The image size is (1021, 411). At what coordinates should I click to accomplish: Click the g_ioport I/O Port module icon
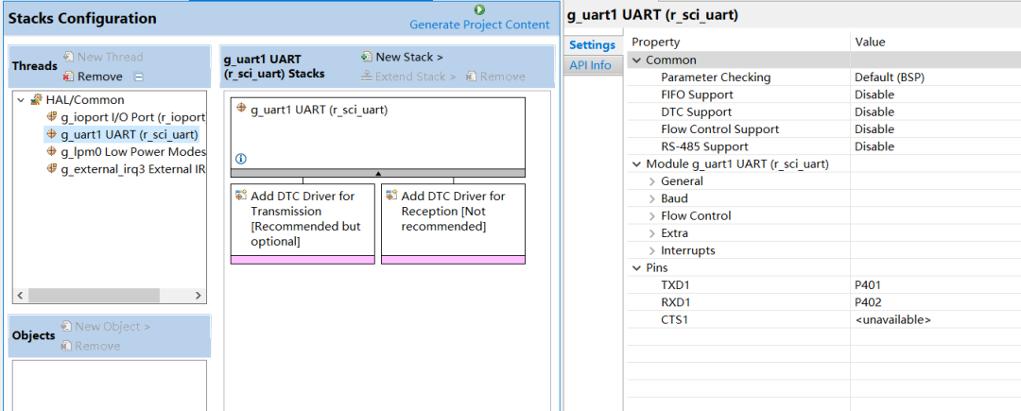pyautogui.click(x=52, y=117)
